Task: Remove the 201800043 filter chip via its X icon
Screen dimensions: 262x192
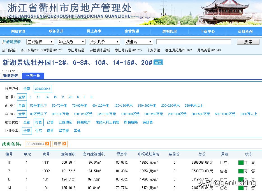Action: (47, 144)
